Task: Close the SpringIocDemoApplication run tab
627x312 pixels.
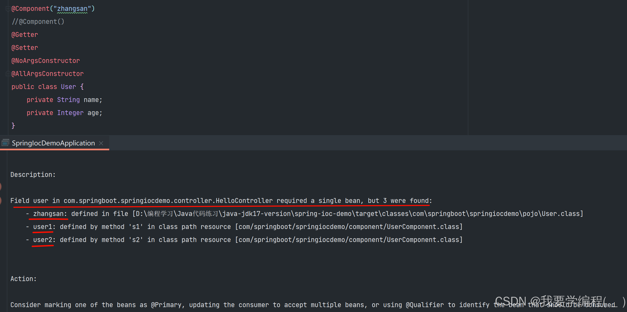Action: pyautogui.click(x=101, y=143)
